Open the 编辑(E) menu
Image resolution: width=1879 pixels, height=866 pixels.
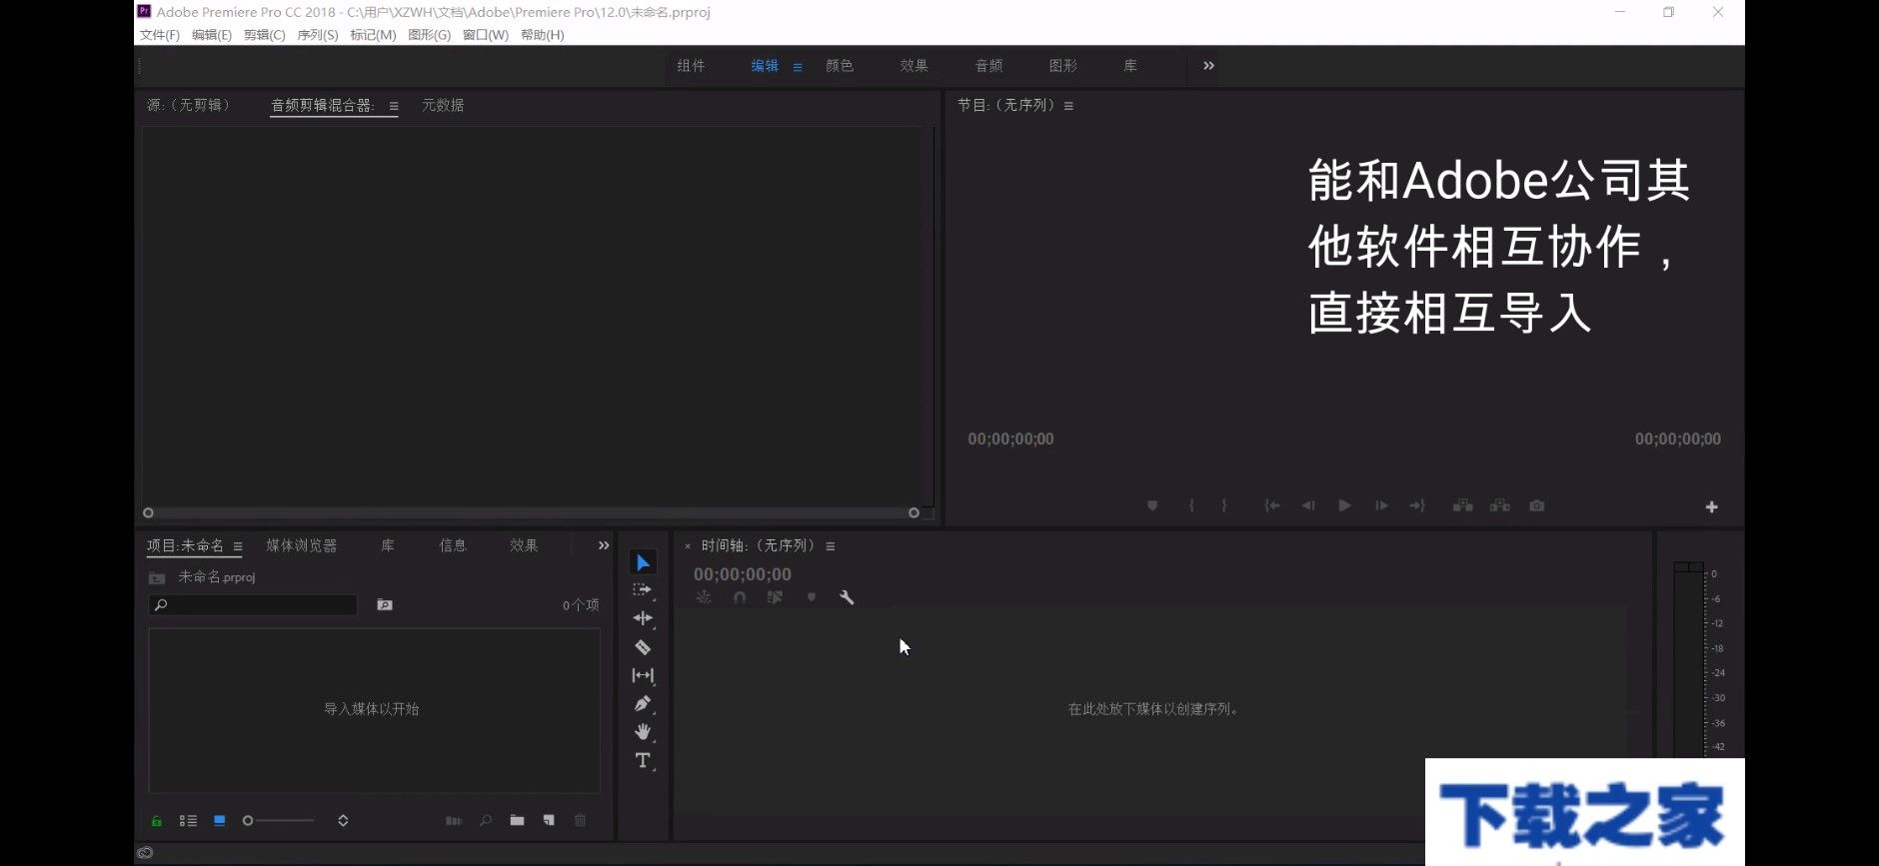(212, 35)
